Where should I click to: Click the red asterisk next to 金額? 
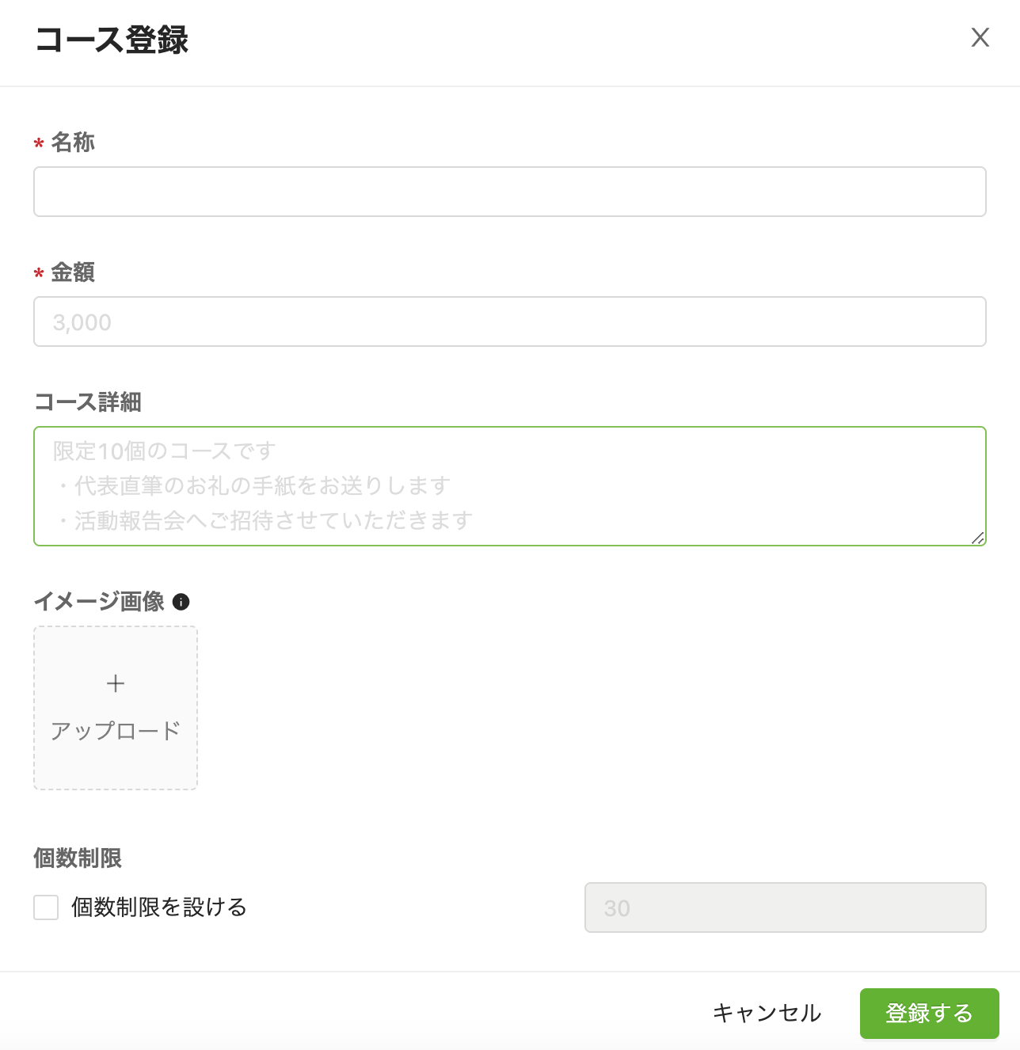(x=39, y=275)
